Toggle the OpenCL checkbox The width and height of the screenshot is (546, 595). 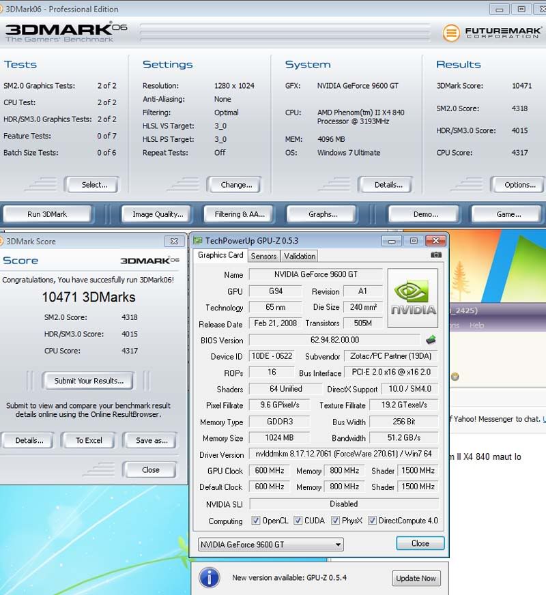[256, 520]
